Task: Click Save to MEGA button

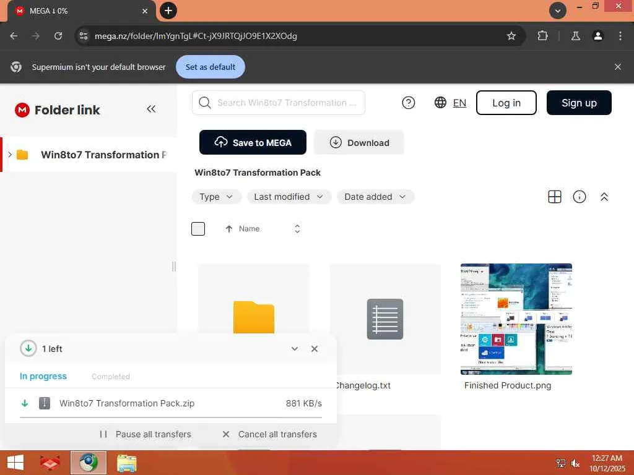Action: pyautogui.click(x=253, y=142)
